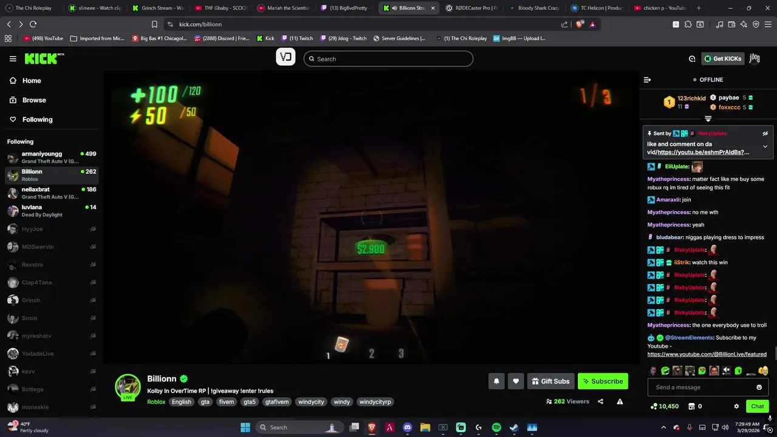
Task: Click the gtafivem tag
Action: pos(277,402)
